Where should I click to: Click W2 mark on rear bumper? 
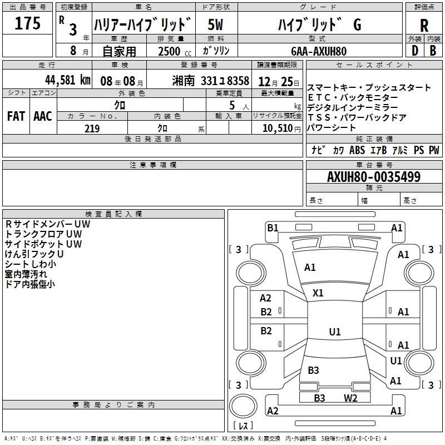point(351,398)
